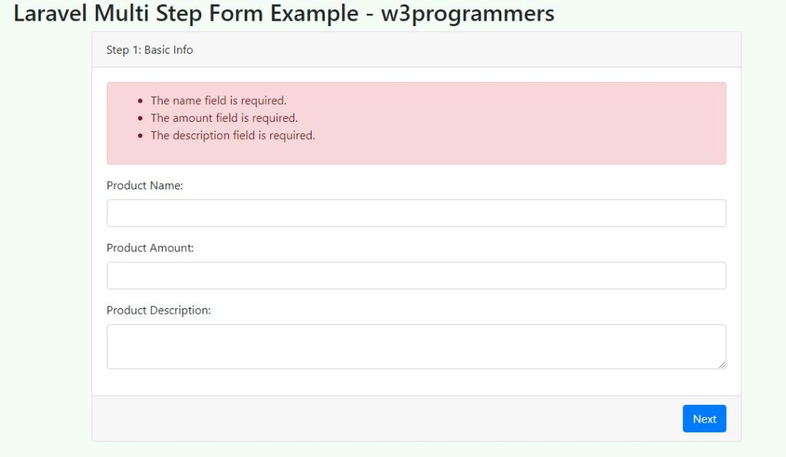Click the blue Next button
The width and height of the screenshot is (786, 457).
coord(704,419)
